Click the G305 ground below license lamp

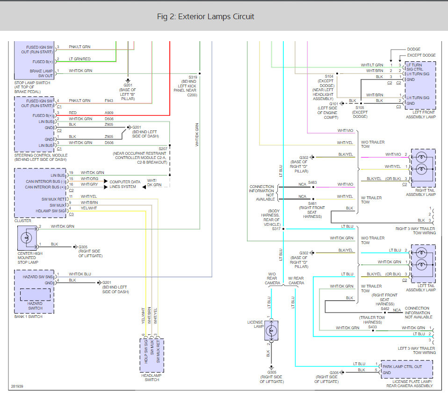pos(271,368)
